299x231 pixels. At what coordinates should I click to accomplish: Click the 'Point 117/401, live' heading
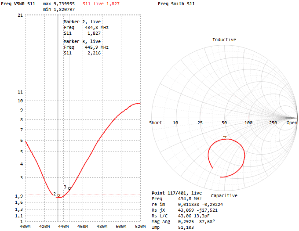click(x=177, y=193)
